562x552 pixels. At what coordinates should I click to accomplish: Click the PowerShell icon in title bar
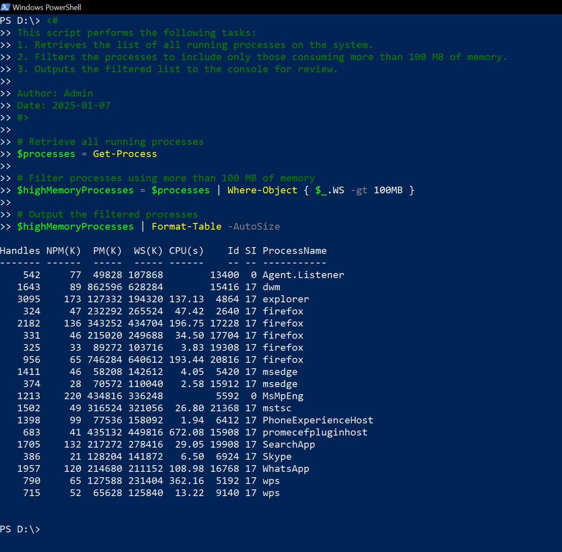(6, 7)
